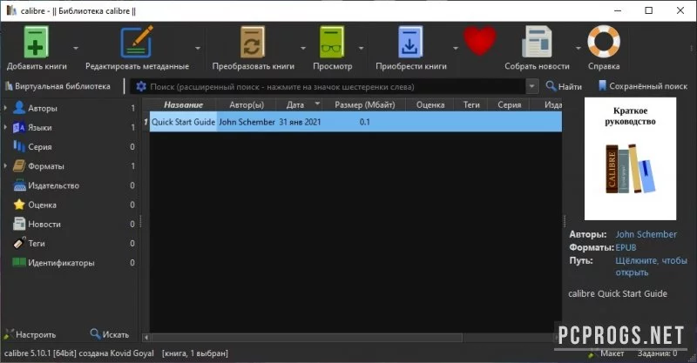Click John Schember author cell in table

[247, 122]
